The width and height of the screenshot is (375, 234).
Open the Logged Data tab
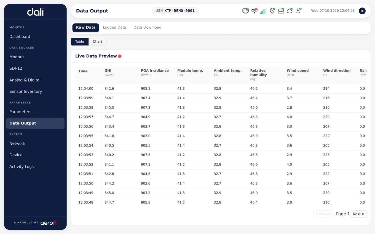(x=114, y=28)
